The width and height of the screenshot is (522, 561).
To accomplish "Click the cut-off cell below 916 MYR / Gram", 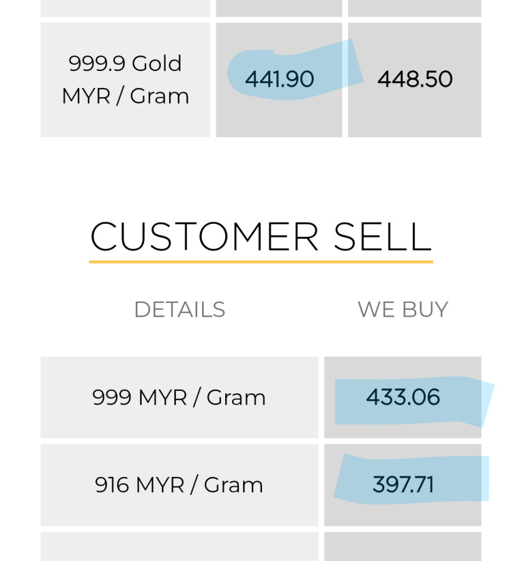I will (179, 547).
